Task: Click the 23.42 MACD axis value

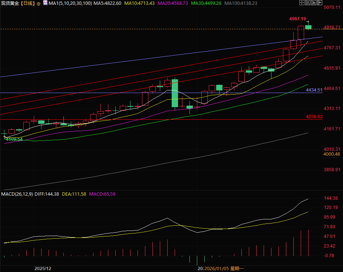Action: tap(329, 246)
